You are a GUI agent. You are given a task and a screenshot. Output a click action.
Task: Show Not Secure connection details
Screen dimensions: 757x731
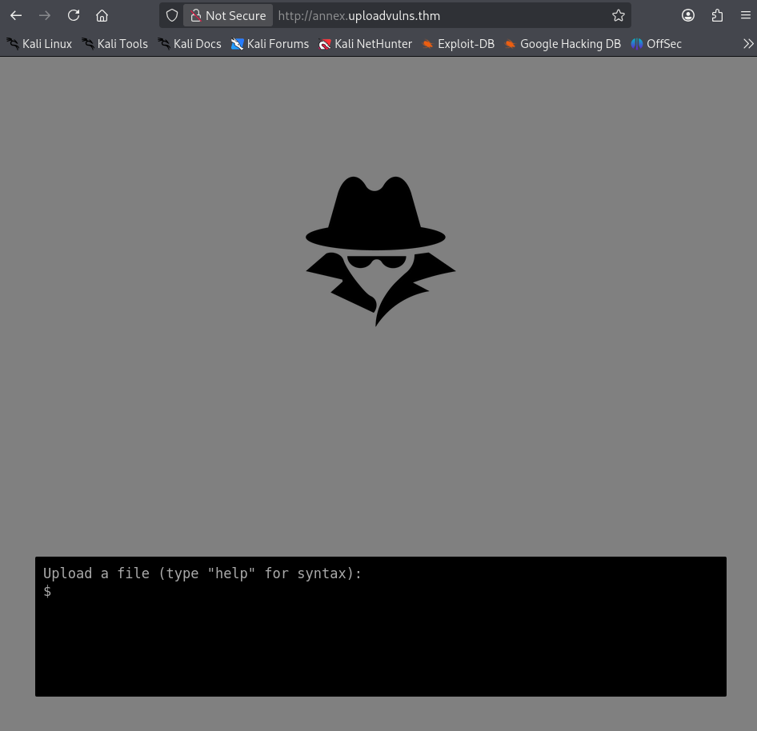228,15
